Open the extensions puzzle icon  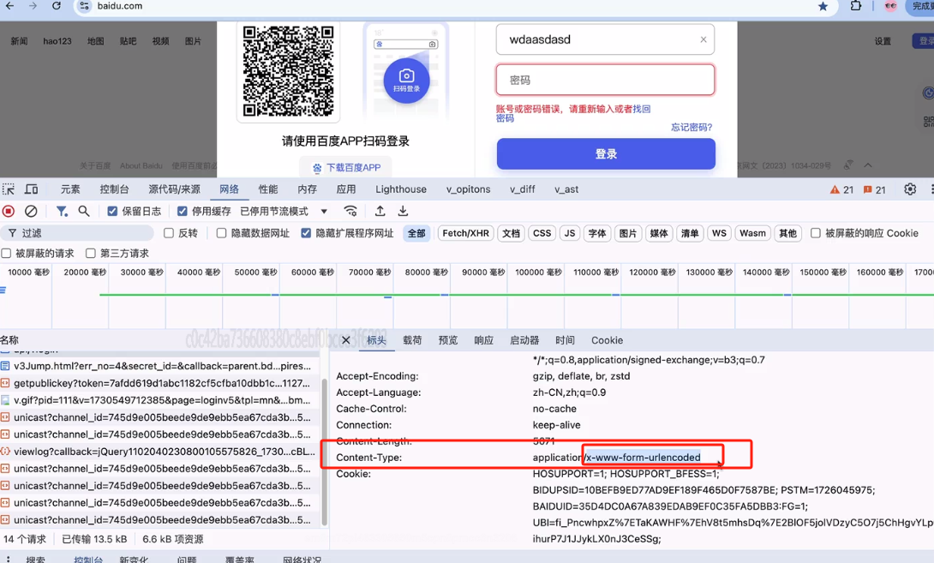[x=855, y=6]
